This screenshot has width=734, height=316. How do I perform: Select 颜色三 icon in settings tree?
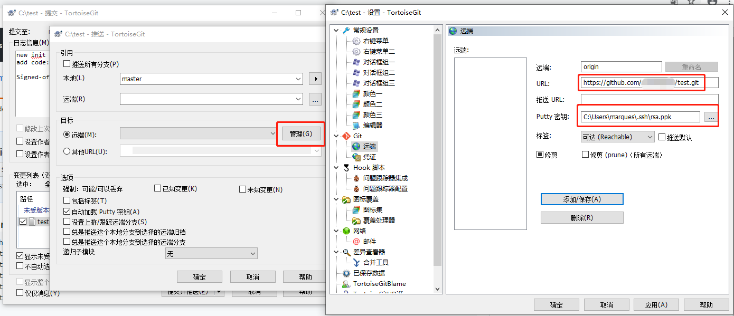pyautogui.click(x=356, y=114)
